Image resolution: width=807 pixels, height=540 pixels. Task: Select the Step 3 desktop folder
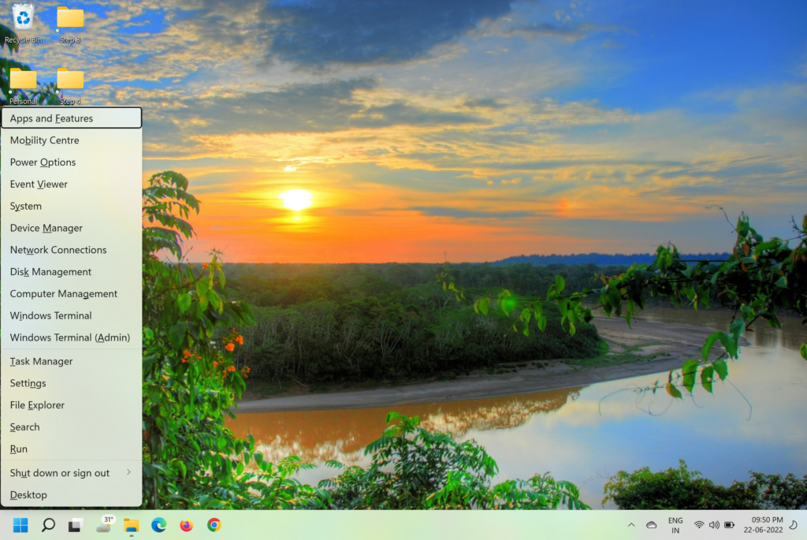pos(70,22)
